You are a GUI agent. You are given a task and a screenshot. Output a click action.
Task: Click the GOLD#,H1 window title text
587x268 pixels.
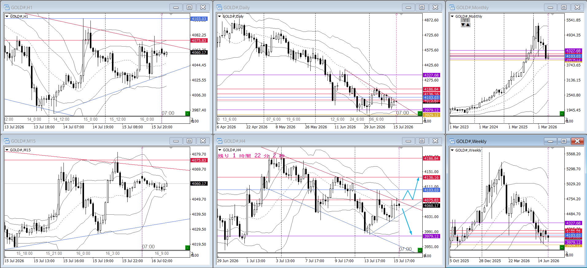pyautogui.click(x=21, y=7)
